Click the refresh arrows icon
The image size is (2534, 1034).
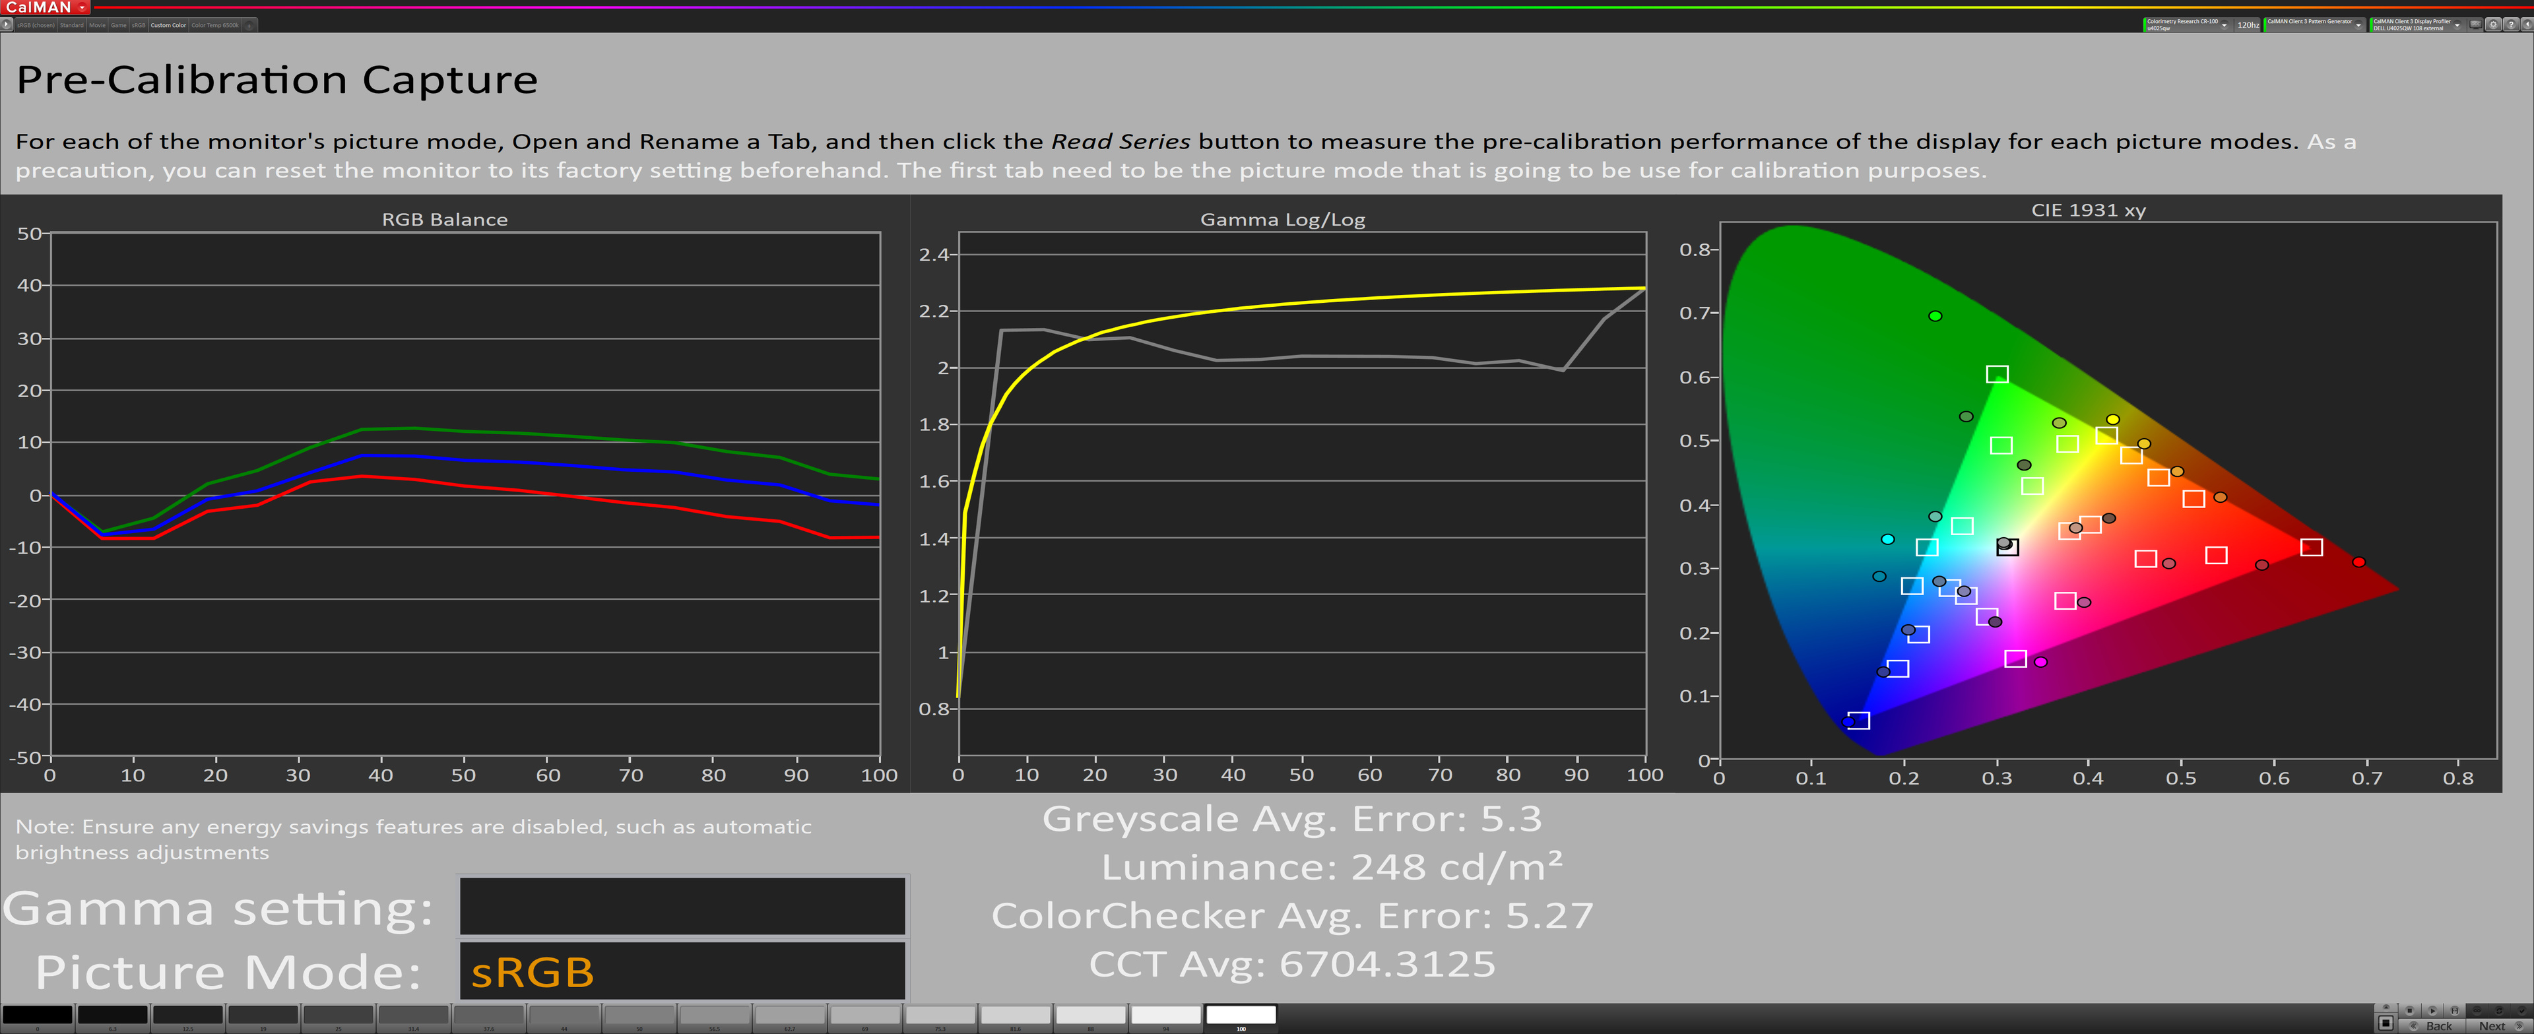[2500, 1010]
